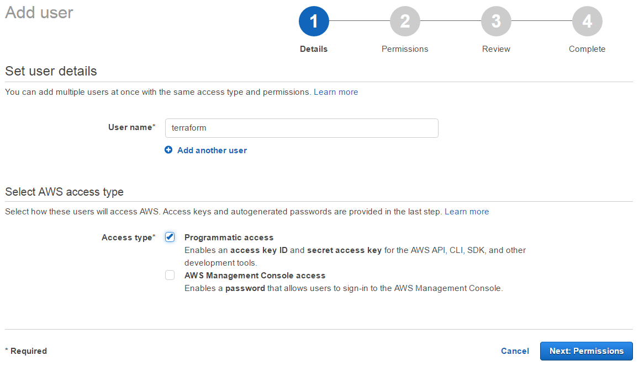Click the Programmatic access option title
Viewport: 644px width, 377px height.
(229, 238)
